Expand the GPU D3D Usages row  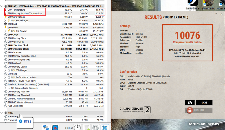[5, 70]
